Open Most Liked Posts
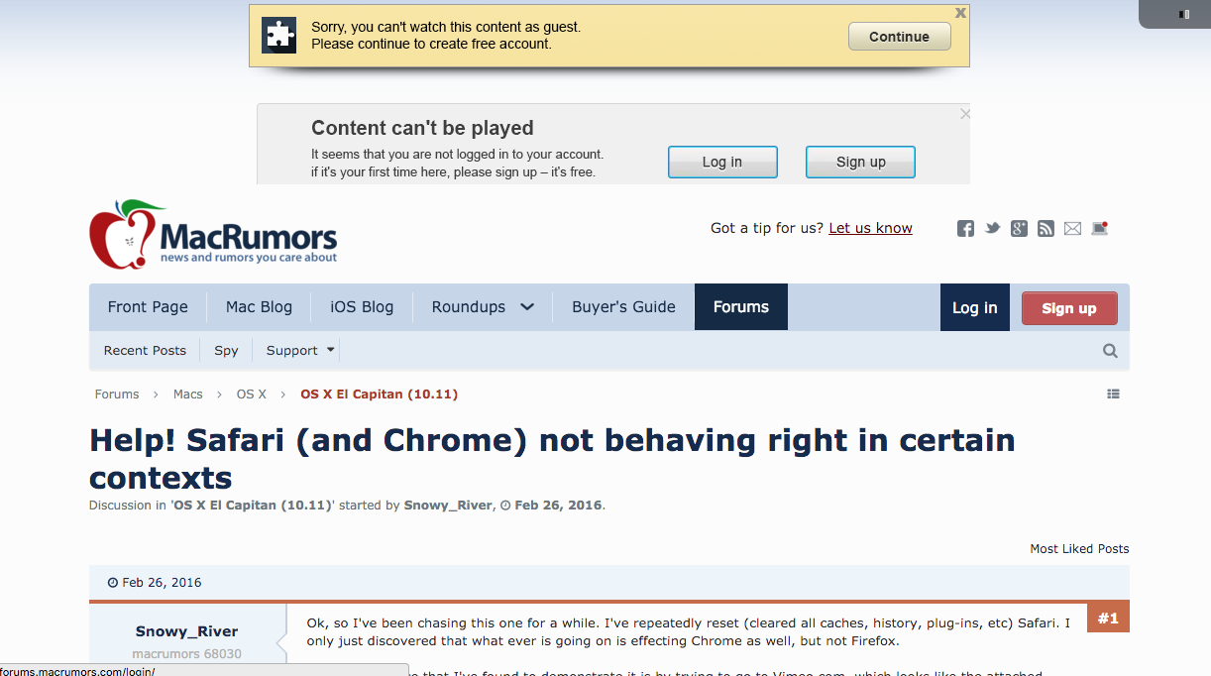1211x676 pixels. tap(1079, 549)
